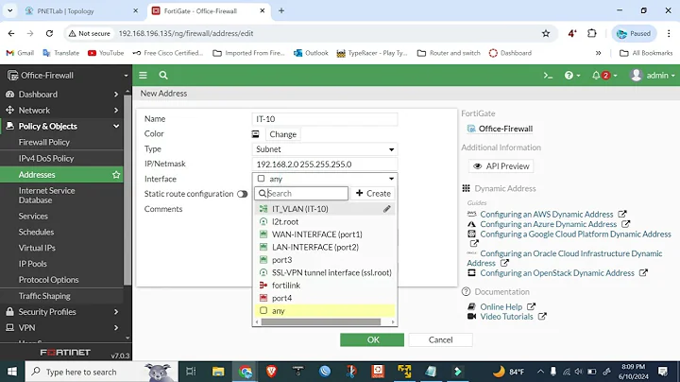Click the IP/Netmask input field
680x382 pixels.
coord(324,165)
